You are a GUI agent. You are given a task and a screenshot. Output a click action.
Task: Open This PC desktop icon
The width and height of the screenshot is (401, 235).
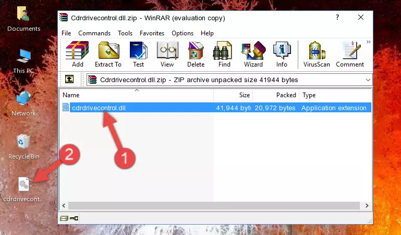23,61
